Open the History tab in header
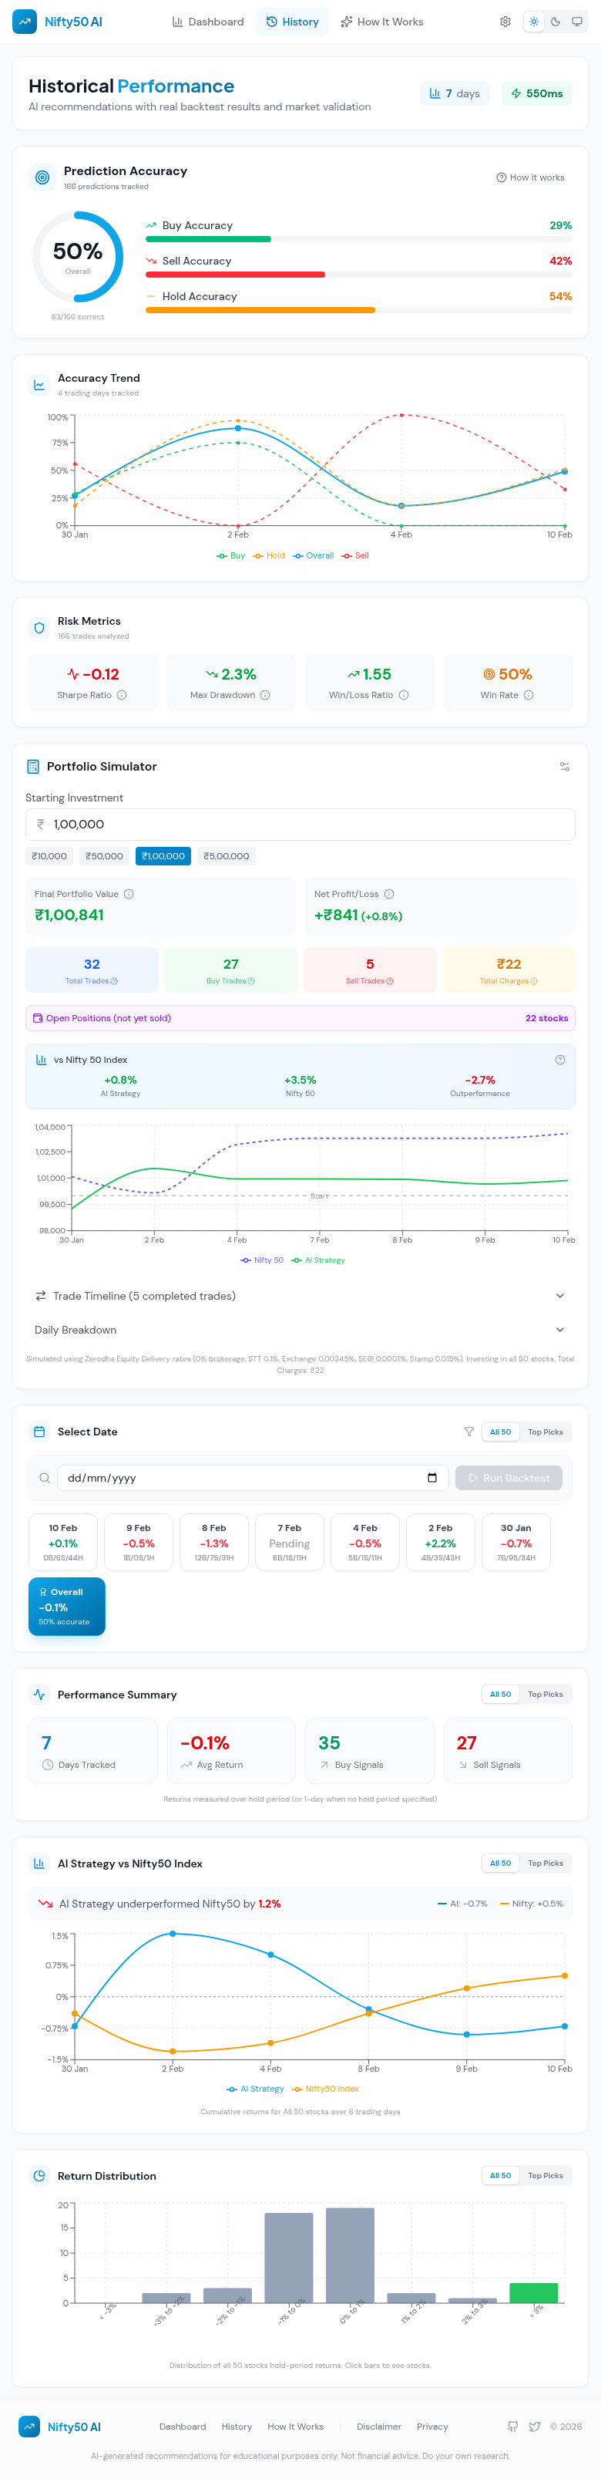 [292, 21]
